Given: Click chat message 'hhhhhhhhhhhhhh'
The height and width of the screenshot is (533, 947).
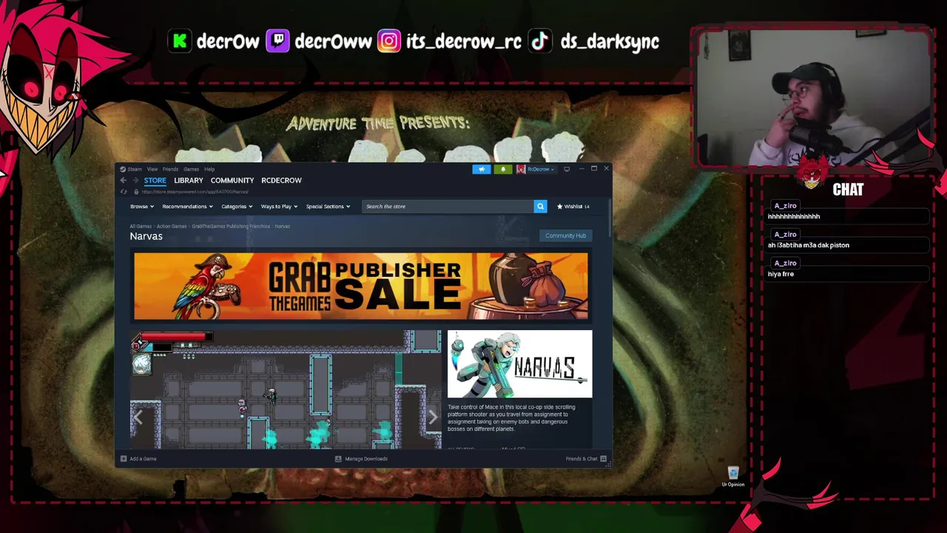Looking at the screenshot, I should [x=794, y=217].
